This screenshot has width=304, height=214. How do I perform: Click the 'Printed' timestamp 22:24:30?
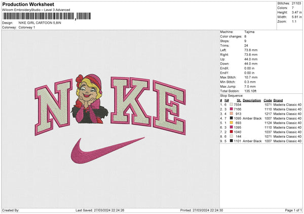click(x=215, y=210)
